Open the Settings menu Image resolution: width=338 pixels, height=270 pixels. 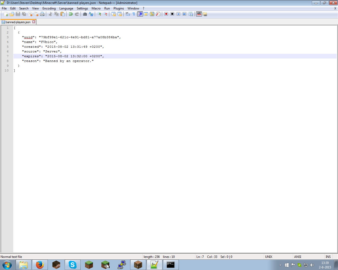(82, 8)
